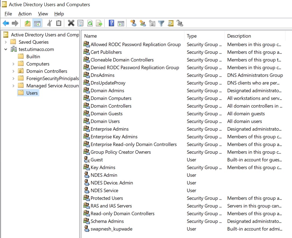Click the Cut scissors toolbar icon
This screenshot has width=292, height=238.
[x=50, y=23]
